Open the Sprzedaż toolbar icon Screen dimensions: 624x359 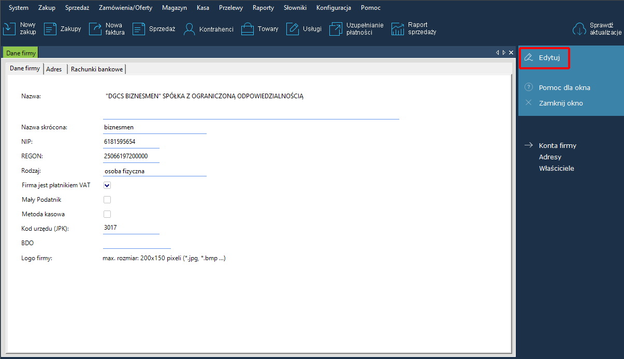tap(139, 29)
